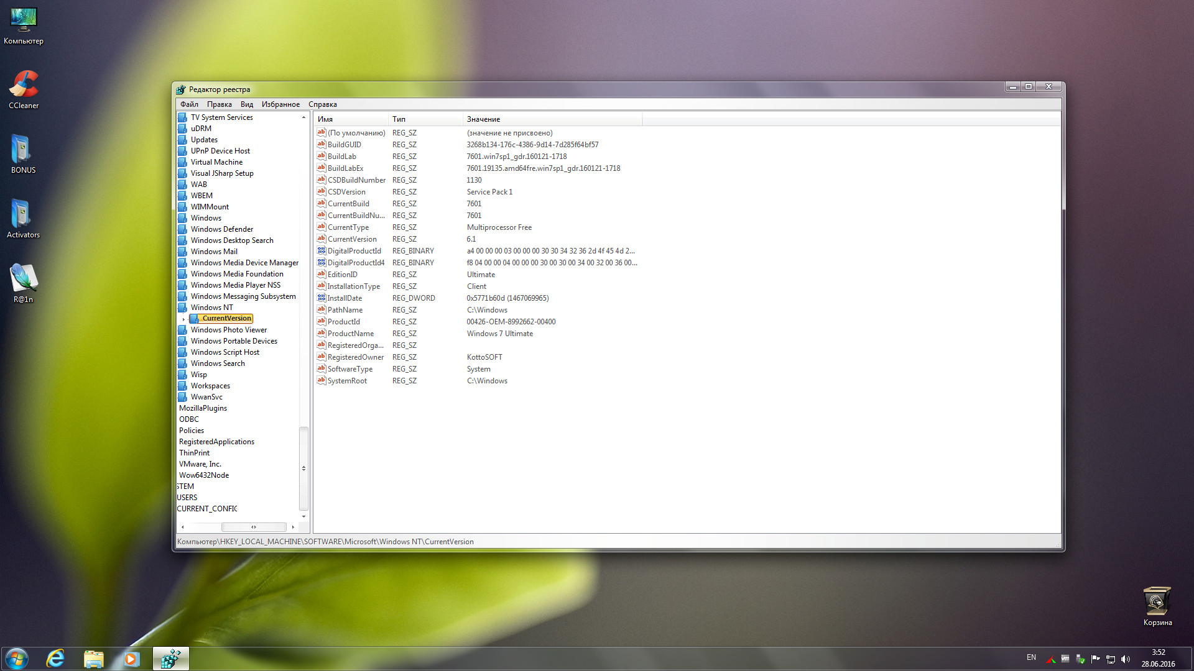The width and height of the screenshot is (1194, 671).
Task: Select the Windows Mail key
Action: click(x=214, y=252)
